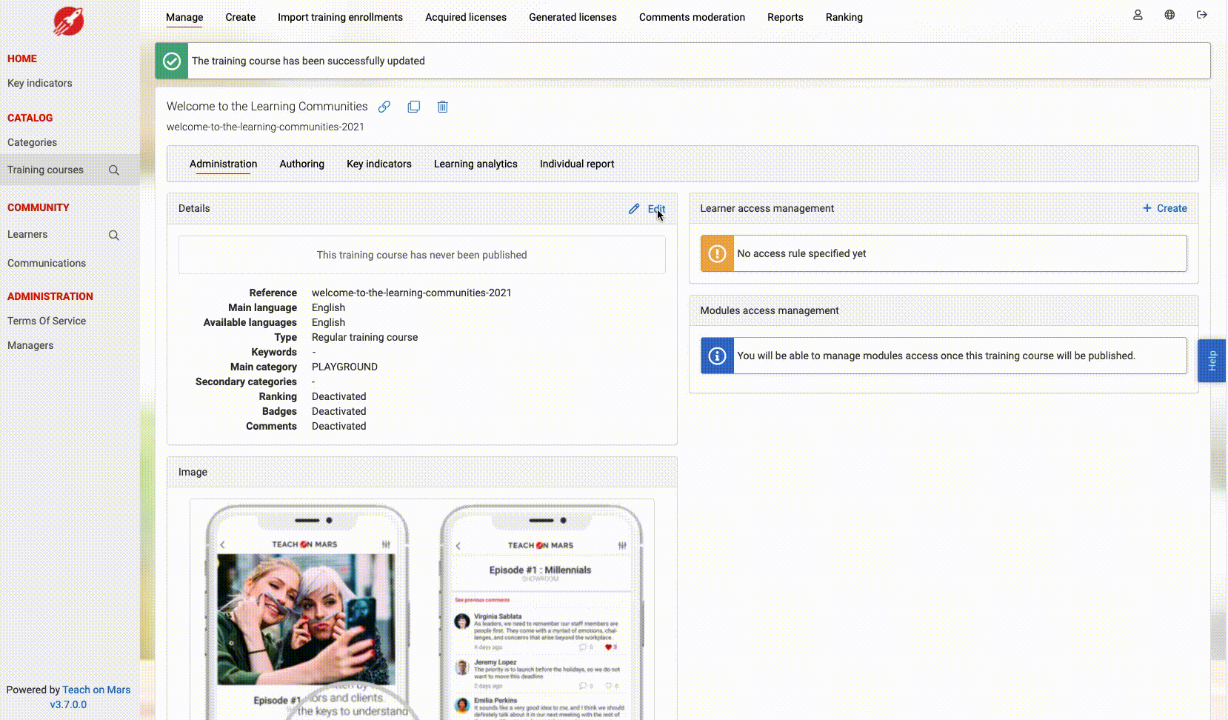
Task: Copy the training course link icon
Action: 384,107
